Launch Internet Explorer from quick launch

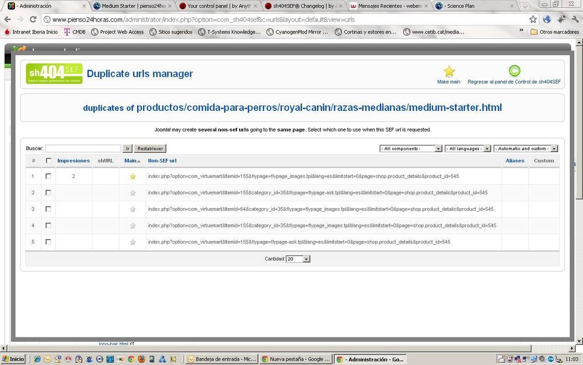coord(37,359)
